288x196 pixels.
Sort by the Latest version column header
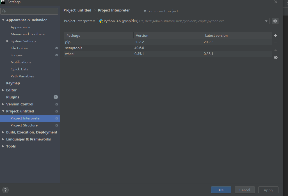pyautogui.click(x=237, y=36)
